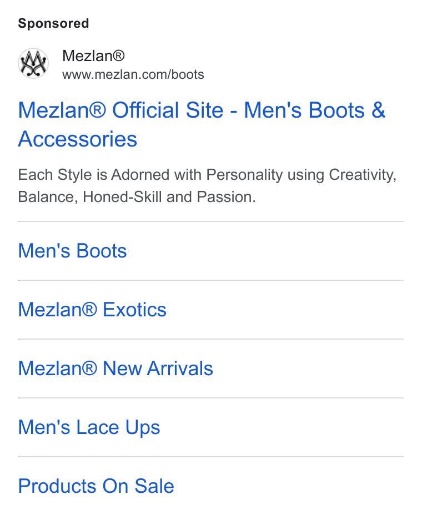
Task: Click the Mezlan circular logo icon
Action: [33, 63]
